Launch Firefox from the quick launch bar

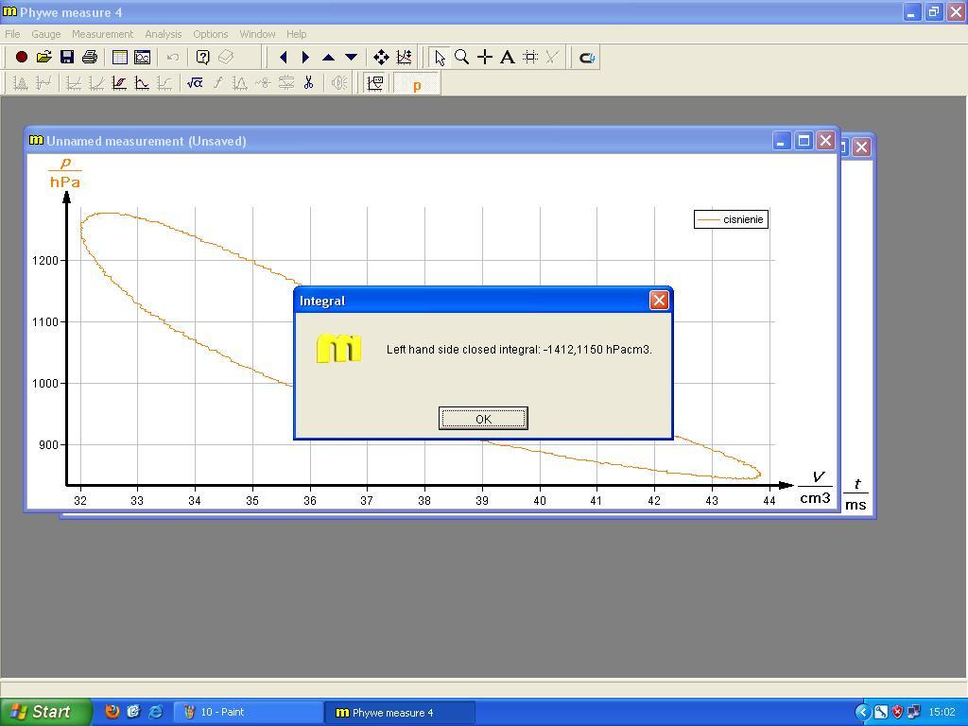pos(112,711)
